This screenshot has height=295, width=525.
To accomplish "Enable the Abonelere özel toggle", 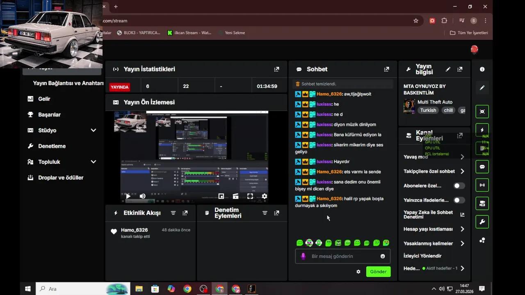I will click(x=458, y=186).
